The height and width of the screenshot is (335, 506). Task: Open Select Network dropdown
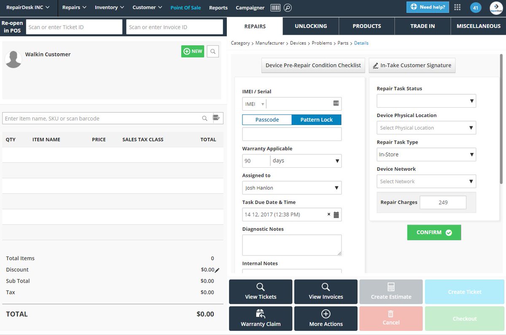pos(426,181)
